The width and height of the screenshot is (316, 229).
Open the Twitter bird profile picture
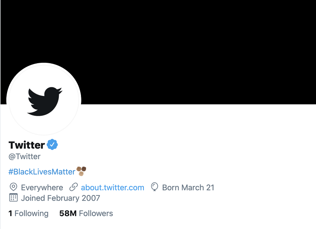point(44,100)
